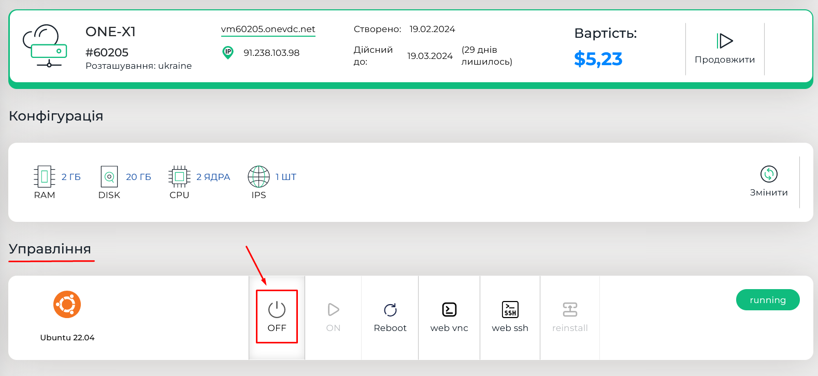This screenshot has height=376, width=818.
Task: Select the Управління section heading
Action: [50, 249]
